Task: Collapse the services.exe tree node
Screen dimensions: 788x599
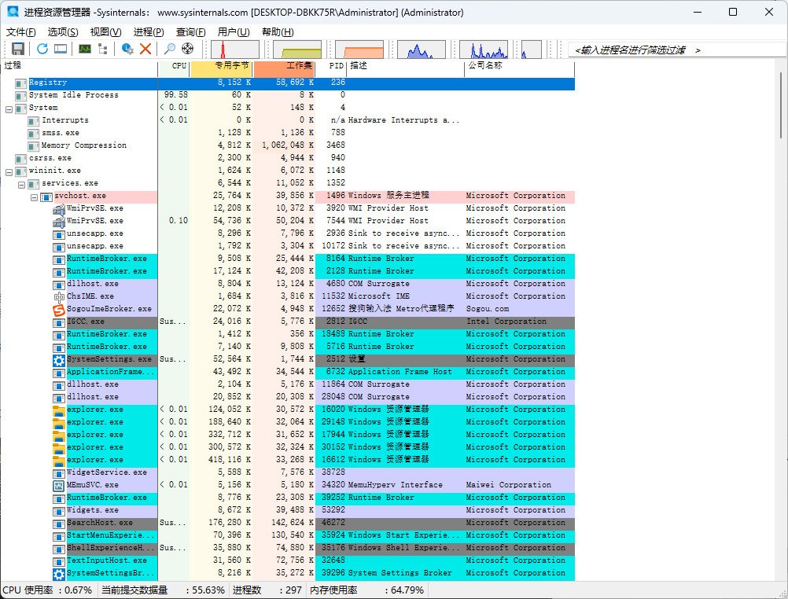Action: pos(21,184)
